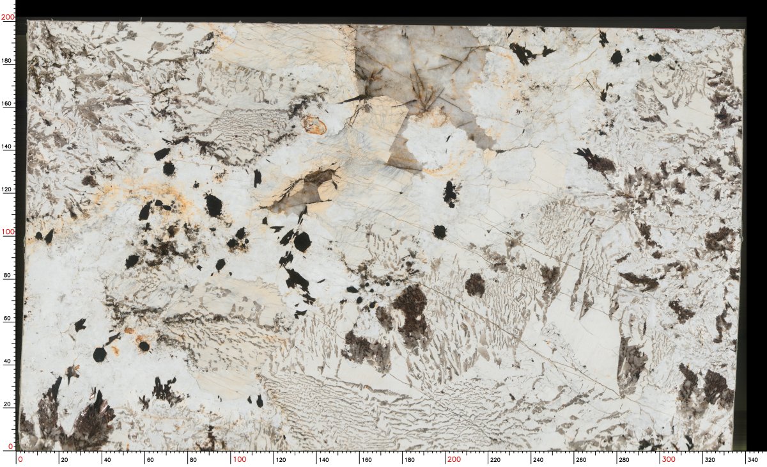Pick the 280 label on the horizontal ruler
The width and height of the screenshot is (767, 467).
pyautogui.click(x=625, y=459)
